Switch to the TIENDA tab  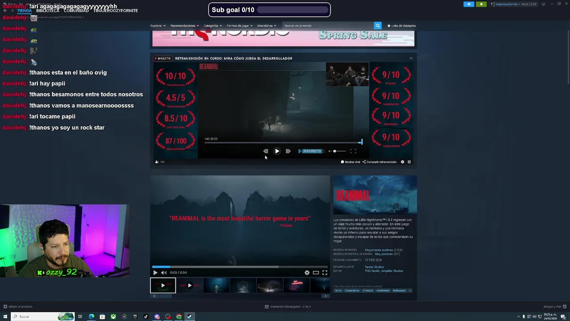click(24, 11)
